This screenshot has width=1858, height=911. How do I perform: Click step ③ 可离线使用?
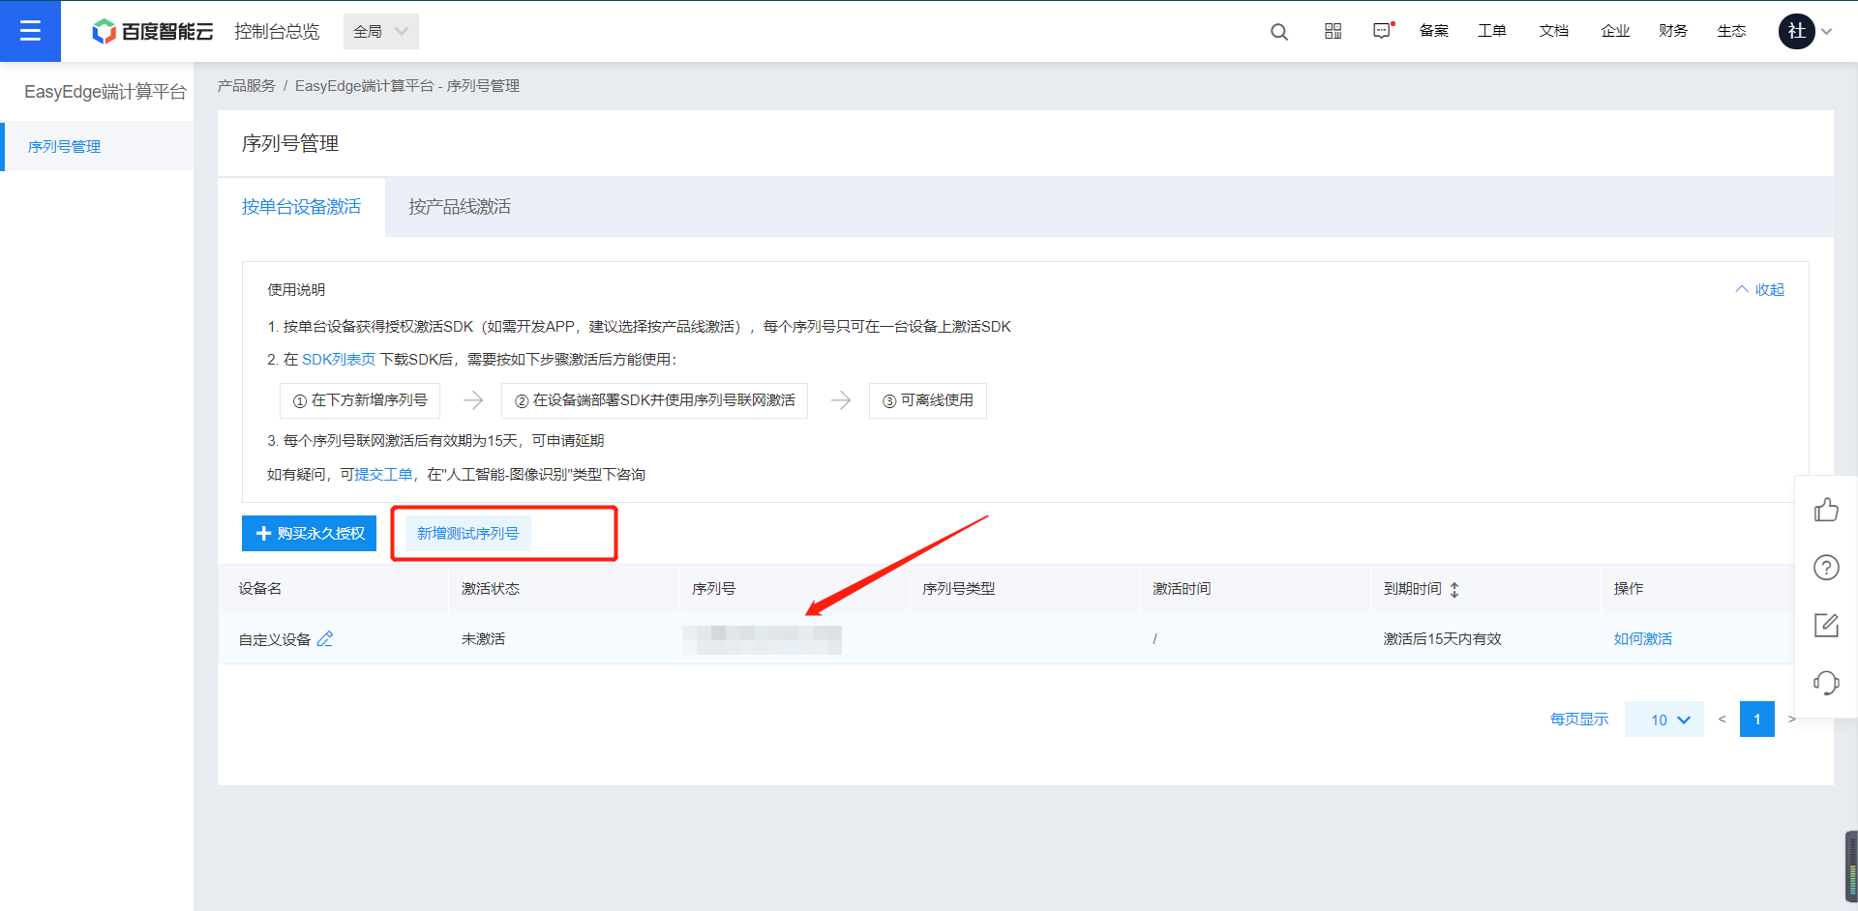[928, 400]
